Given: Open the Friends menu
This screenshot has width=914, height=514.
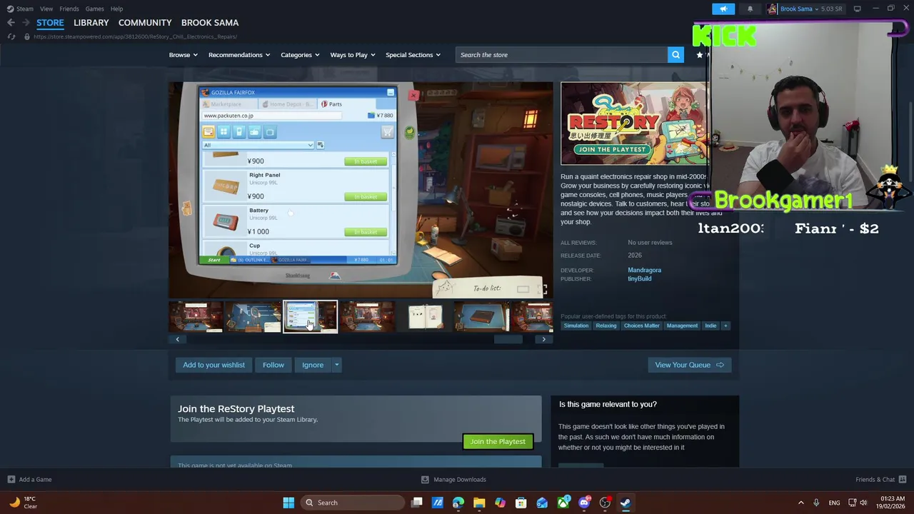Looking at the screenshot, I should pyautogui.click(x=69, y=9).
